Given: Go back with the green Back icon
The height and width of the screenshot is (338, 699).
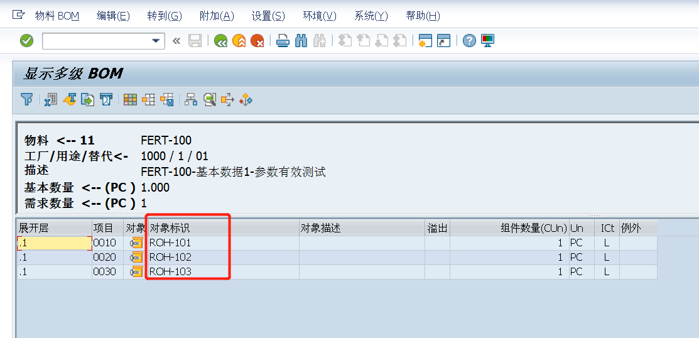Looking at the screenshot, I should 220,41.
